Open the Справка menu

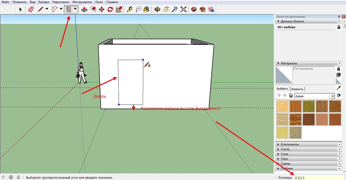(x=112, y=2)
